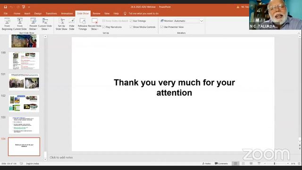Click Start From Beginning toolbar icon
The width and height of the screenshot is (302, 170).
7,24
